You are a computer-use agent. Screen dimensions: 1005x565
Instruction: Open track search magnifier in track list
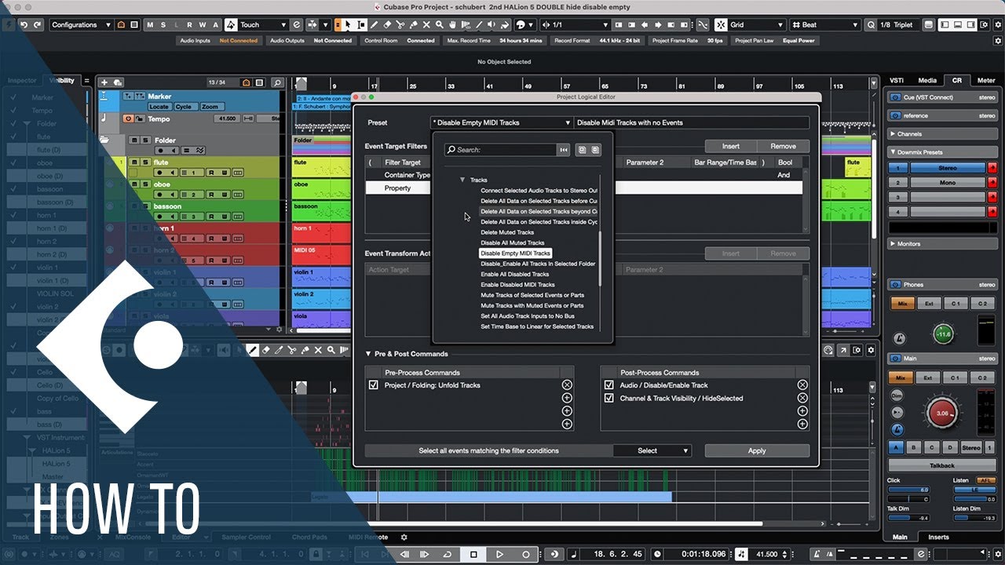click(x=277, y=82)
